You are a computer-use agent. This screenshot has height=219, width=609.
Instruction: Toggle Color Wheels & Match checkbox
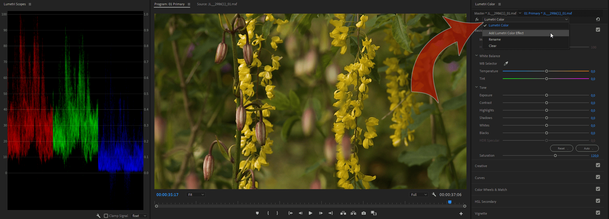pyautogui.click(x=598, y=189)
